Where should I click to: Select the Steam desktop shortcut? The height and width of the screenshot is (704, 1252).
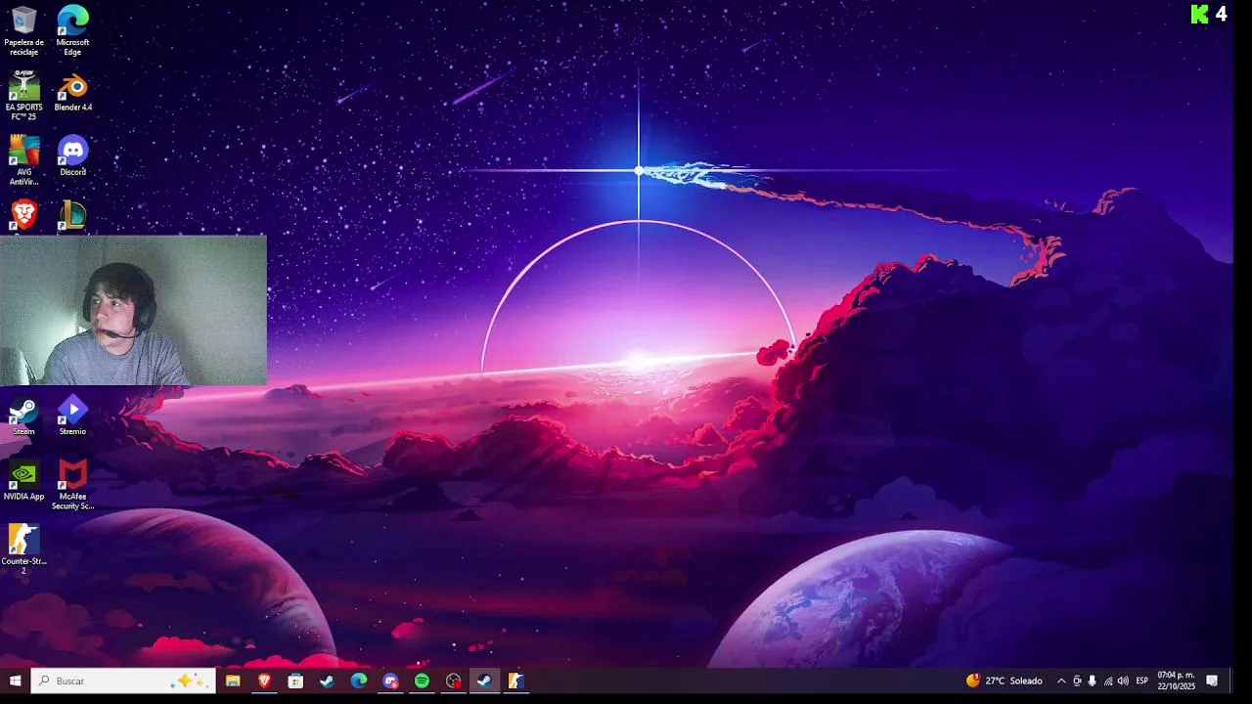point(23,416)
